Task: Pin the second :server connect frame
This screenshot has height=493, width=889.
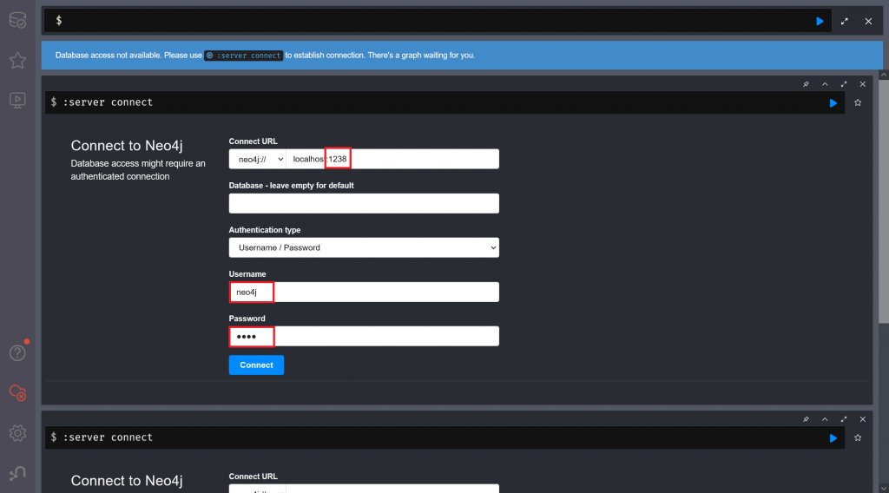Action: [x=806, y=419]
